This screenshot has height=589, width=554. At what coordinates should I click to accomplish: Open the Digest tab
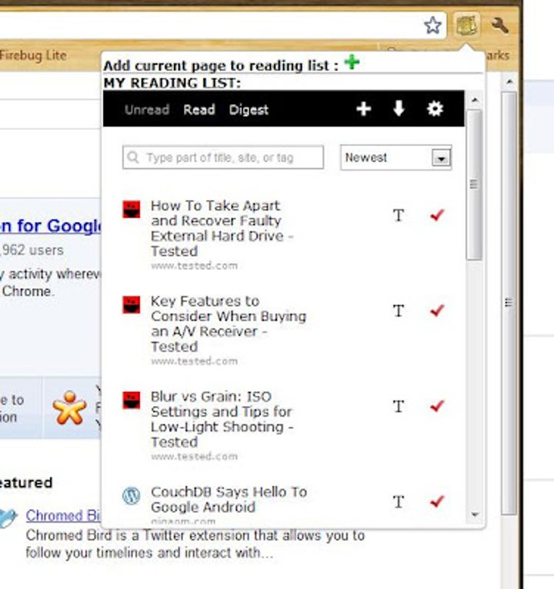(x=249, y=110)
